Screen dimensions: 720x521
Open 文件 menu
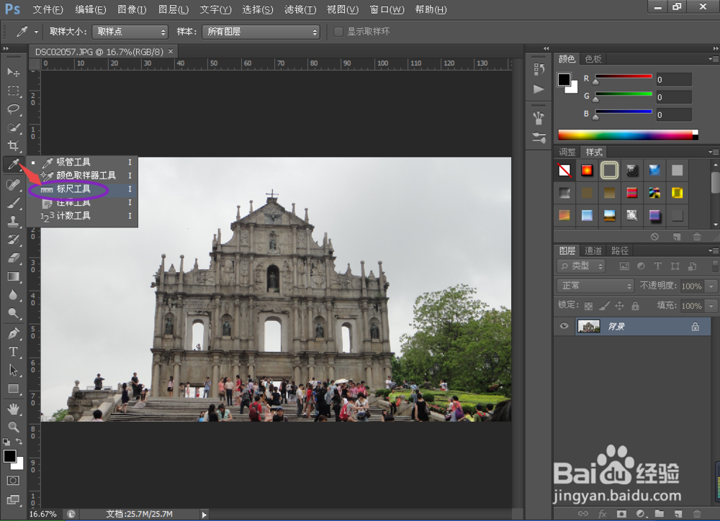coord(48,9)
